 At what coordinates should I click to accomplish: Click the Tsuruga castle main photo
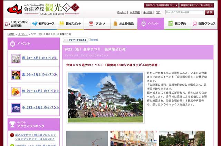(105, 97)
